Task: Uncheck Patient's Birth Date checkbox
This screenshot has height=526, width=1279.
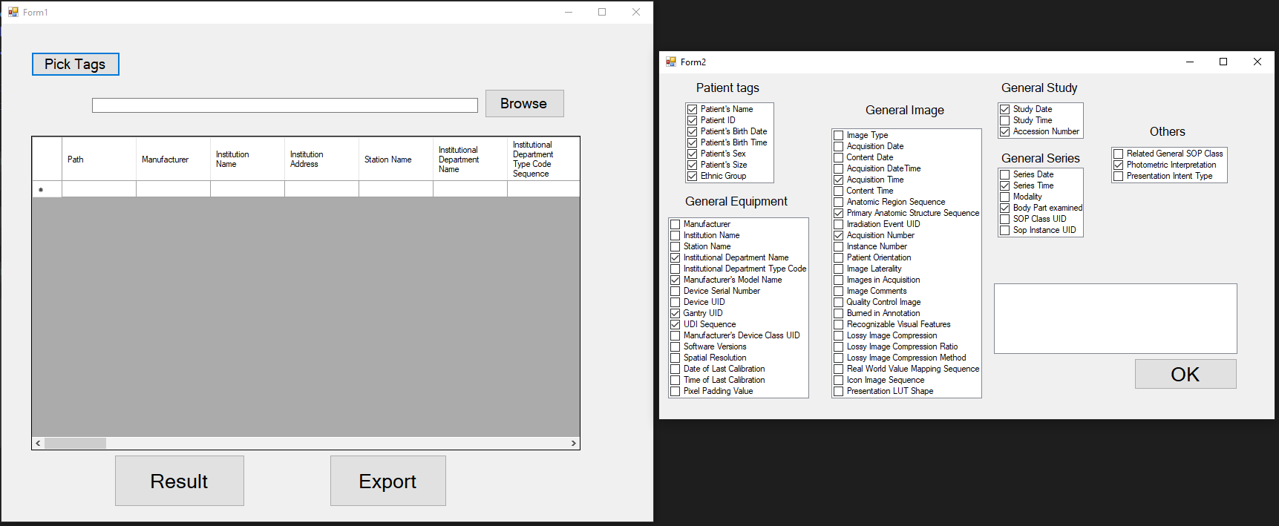Action: click(x=693, y=131)
